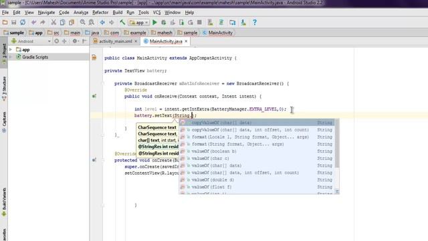Click the autocomplete popup vertical scrollbar
Screen dimensions: 428x241
point(337,144)
